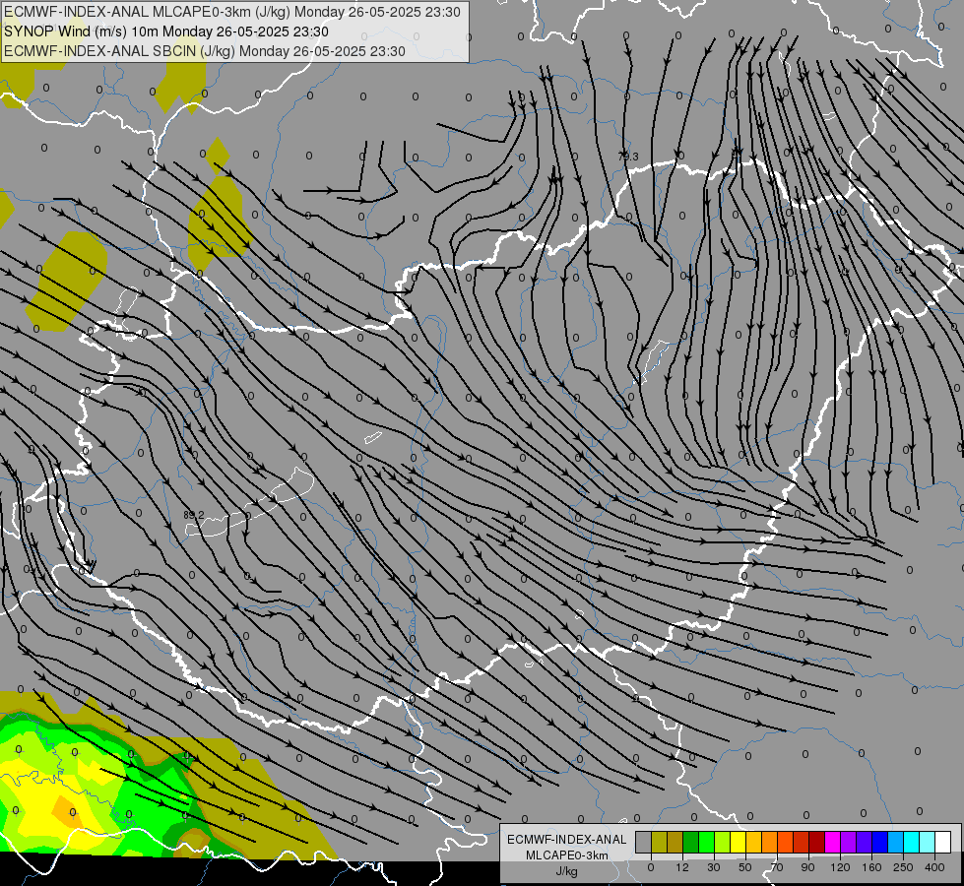The width and height of the screenshot is (964, 886).
Task: Click the legend value 400
Action: [934, 867]
